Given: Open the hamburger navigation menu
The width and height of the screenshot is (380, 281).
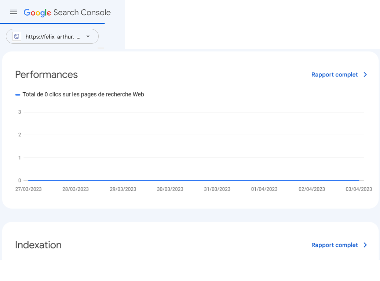Looking at the screenshot, I should click(x=13, y=12).
